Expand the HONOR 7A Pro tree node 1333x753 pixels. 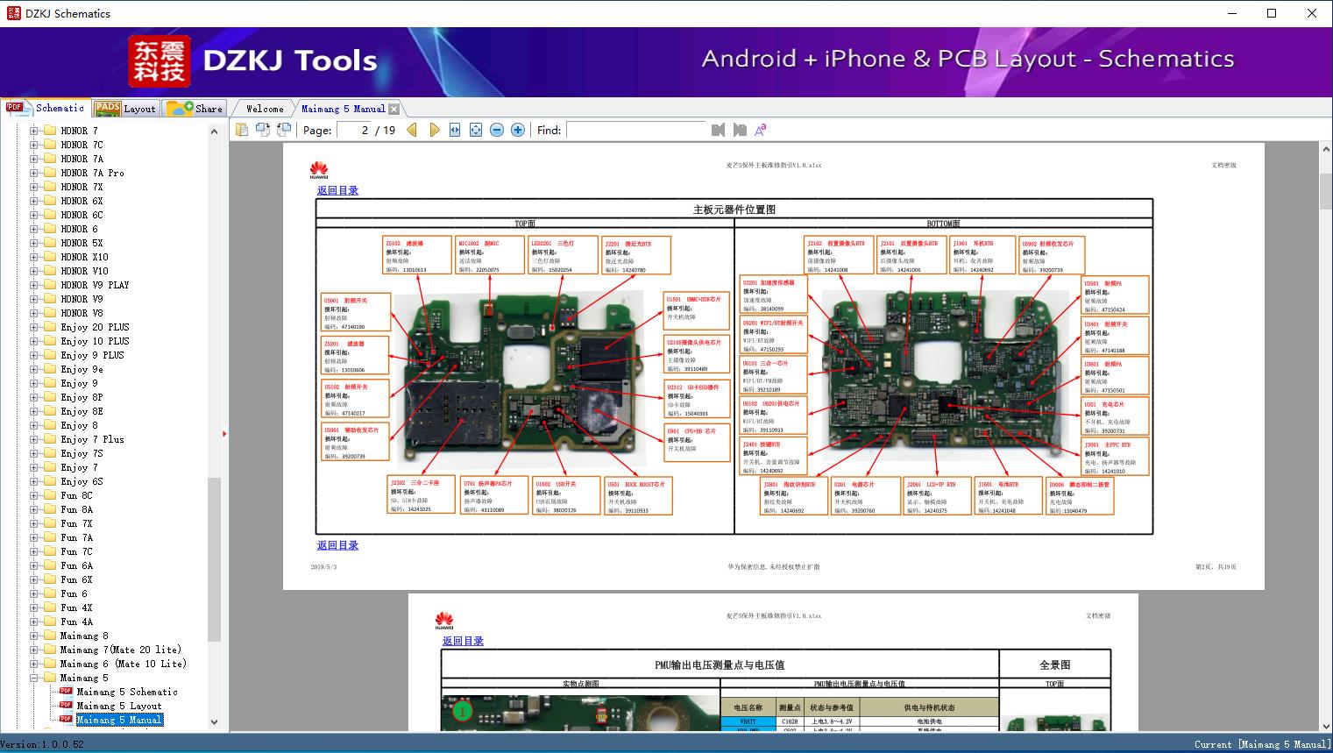click(x=34, y=173)
